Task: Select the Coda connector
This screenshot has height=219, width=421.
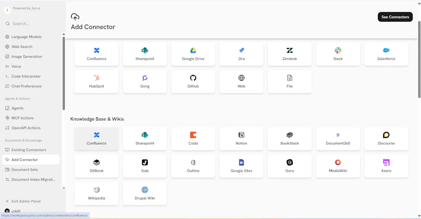Action: (x=193, y=138)
